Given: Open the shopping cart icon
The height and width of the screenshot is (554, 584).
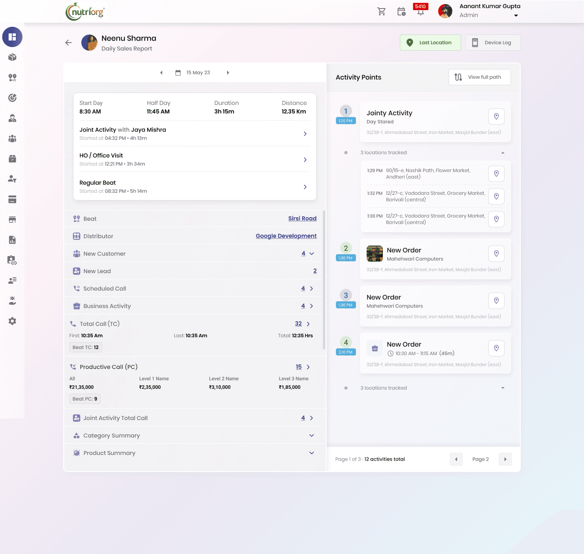Looking at the screenshot, I should coord(382,11).
